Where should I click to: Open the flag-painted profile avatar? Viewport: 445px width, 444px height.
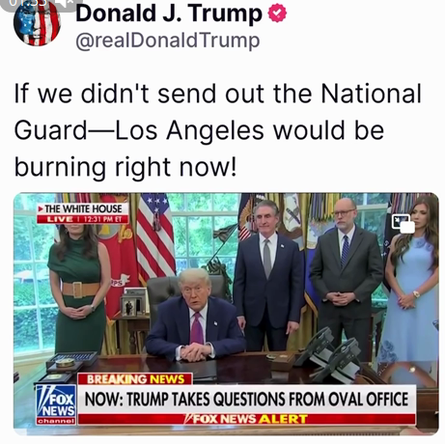[x=38, y=24]
